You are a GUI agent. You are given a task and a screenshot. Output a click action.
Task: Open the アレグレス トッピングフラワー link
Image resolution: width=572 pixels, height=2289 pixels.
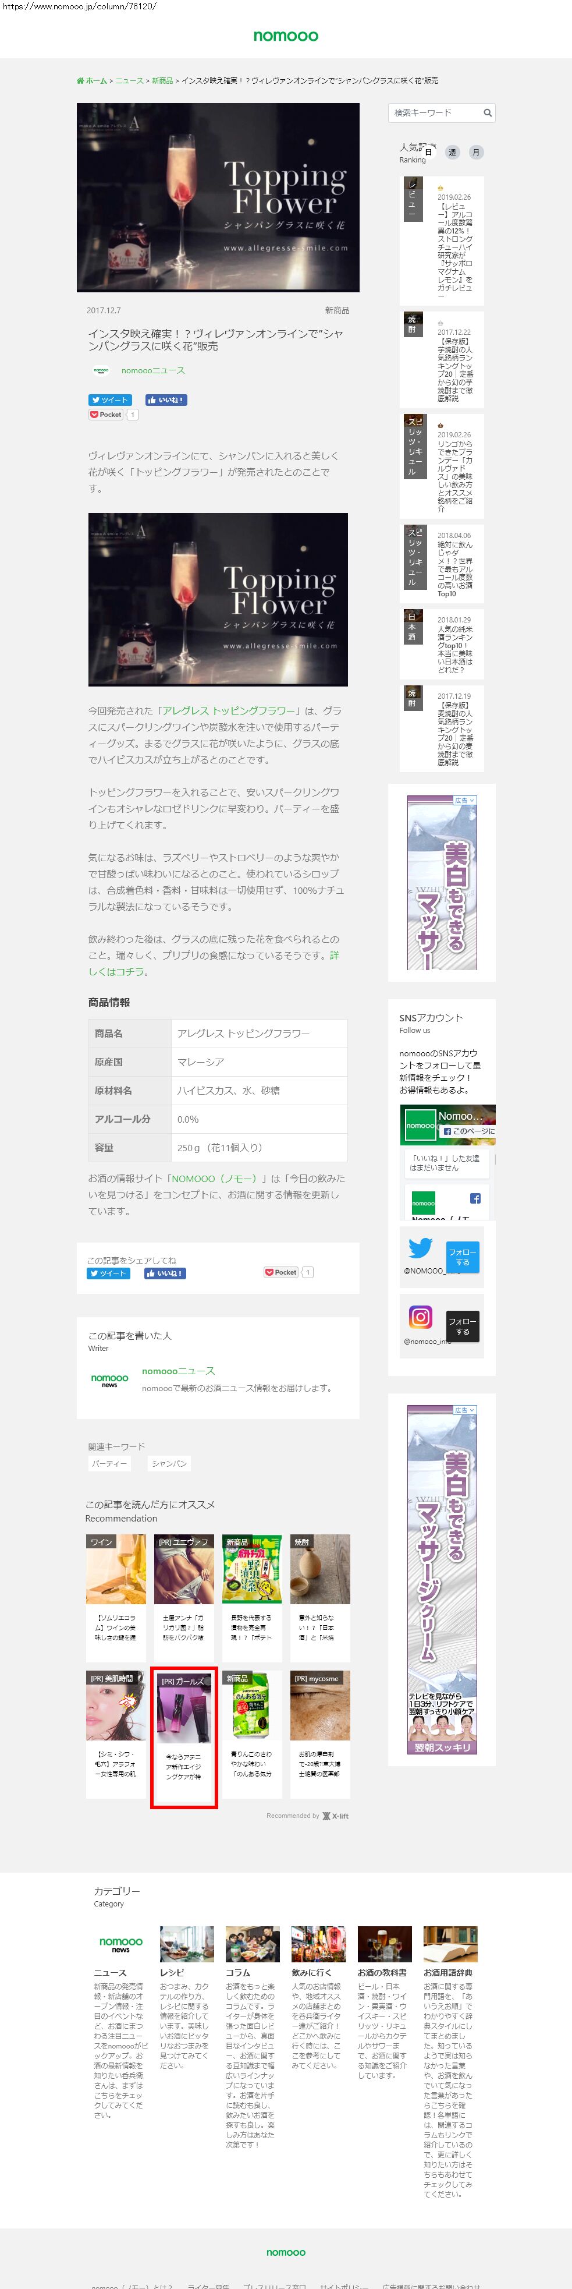[x=229, y=711]
